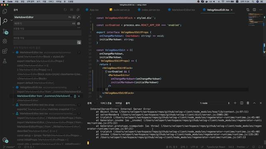This screenshot has height=149, width=266.
Task: Open the Problems panel tab
Action: [89, 103]
